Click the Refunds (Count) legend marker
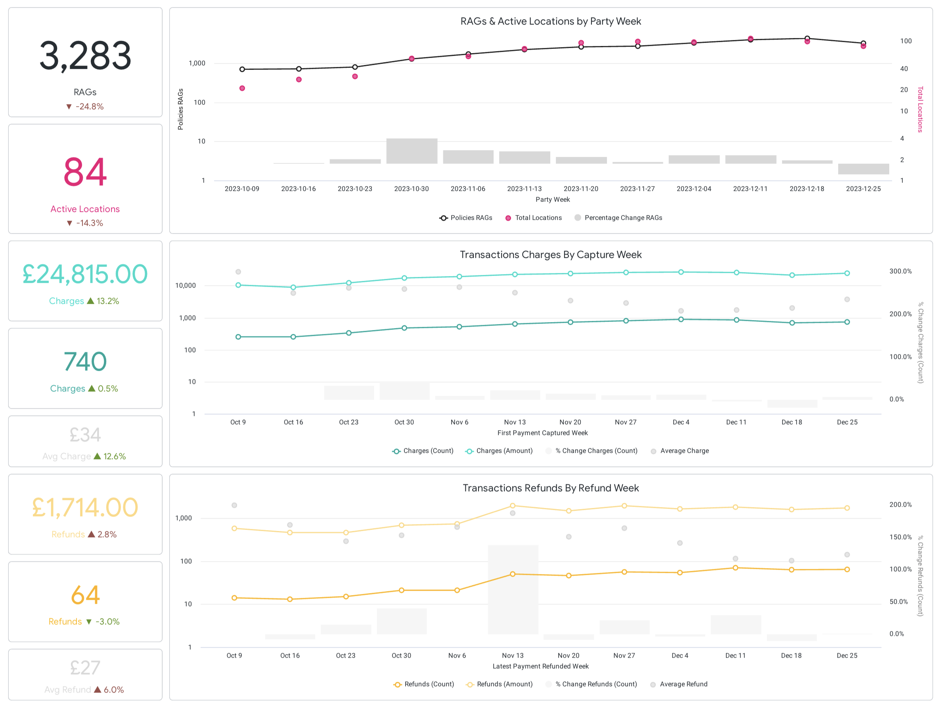Screen dimensions: 942x706 [x=397, y=684]
